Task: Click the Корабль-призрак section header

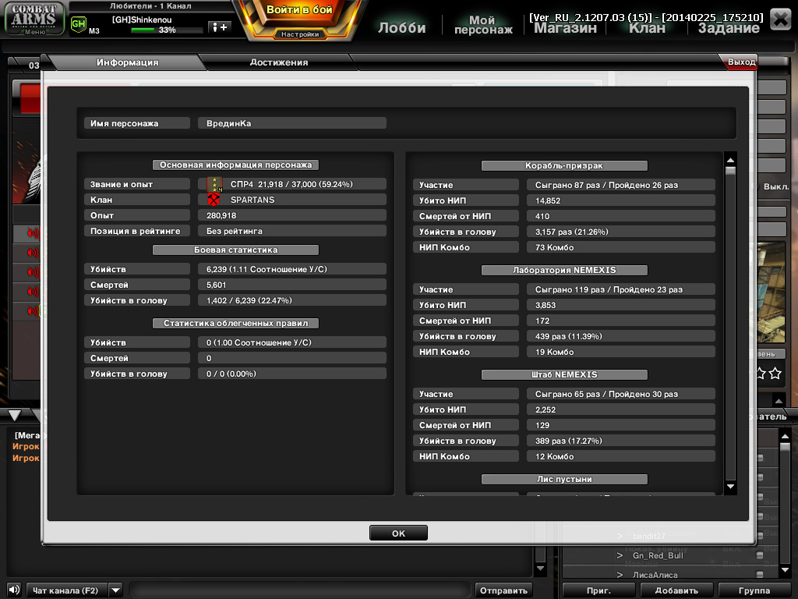Action: [564, 165]
